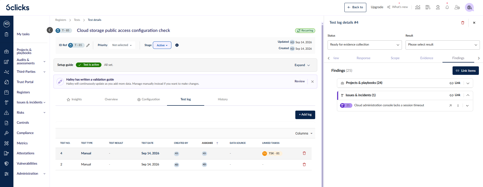The width and height of the screenshot is (483, 187).
Task: Delete Test log details #4 via trash icon
Action: click(x=463, y=23)
